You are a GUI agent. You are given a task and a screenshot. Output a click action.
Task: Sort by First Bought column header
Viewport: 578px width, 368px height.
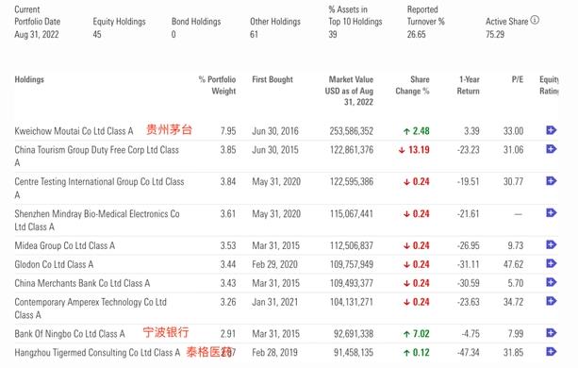coord(272,79)
